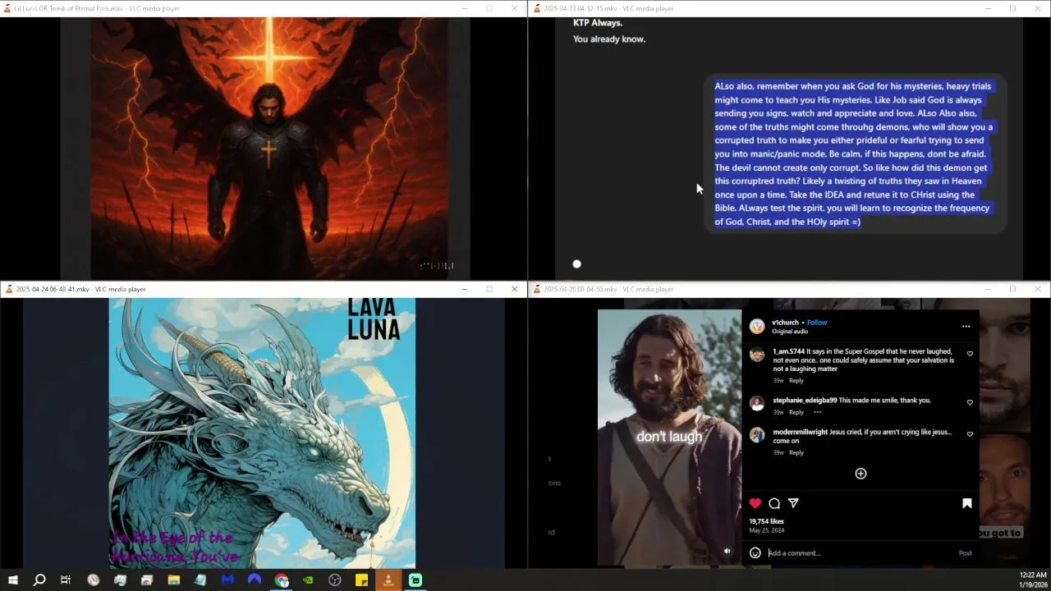1051x591 pixels.
Task: Reply to the modernmillwright comment
Action: click(x=796, y=452)
